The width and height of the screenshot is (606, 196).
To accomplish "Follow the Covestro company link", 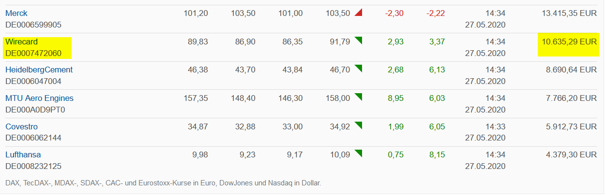I will (x=21, y=127).
